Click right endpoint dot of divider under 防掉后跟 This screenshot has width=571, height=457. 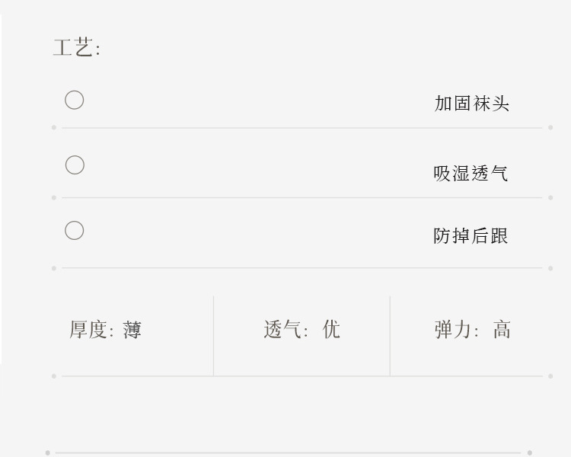550,268
